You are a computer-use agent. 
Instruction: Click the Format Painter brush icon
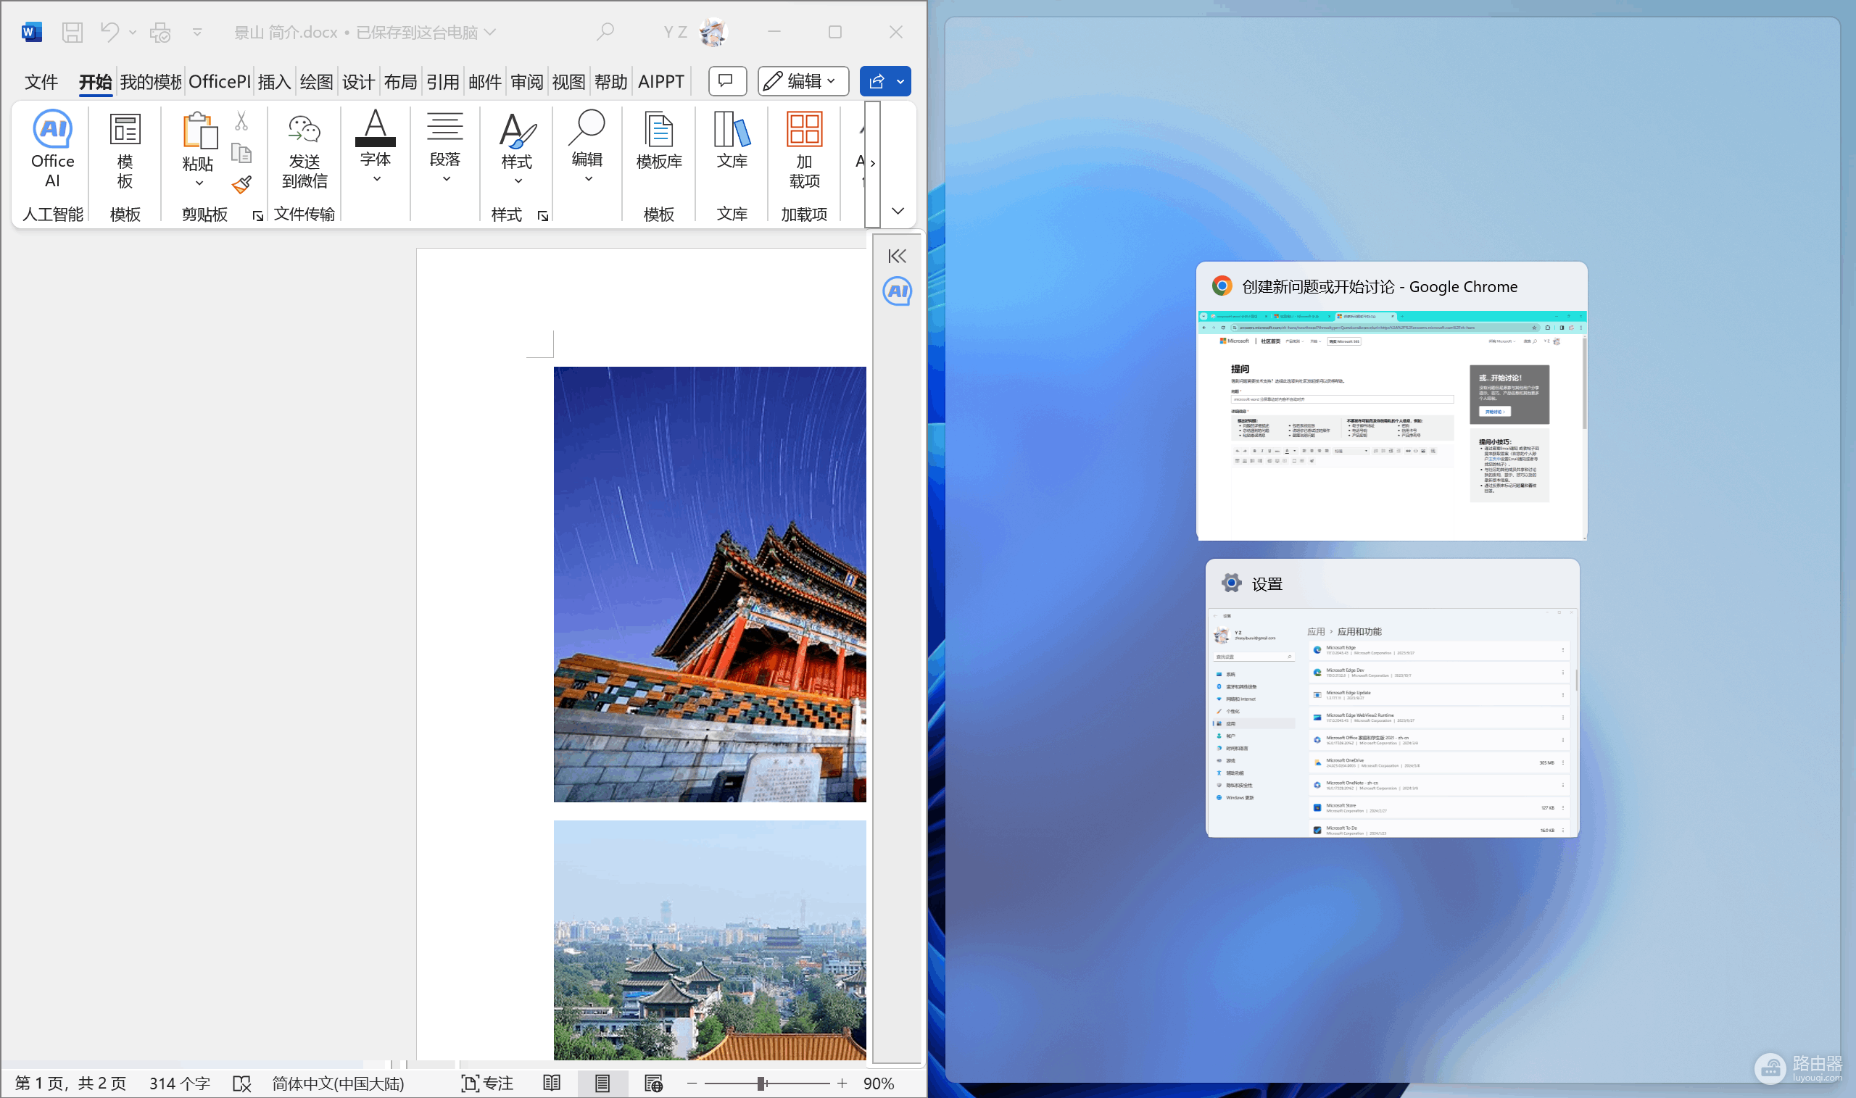coord(241,184)
